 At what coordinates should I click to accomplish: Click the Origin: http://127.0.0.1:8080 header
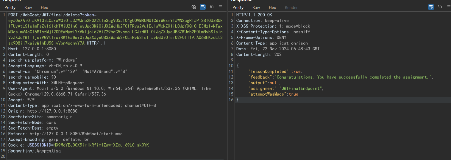tap(43, 111)
